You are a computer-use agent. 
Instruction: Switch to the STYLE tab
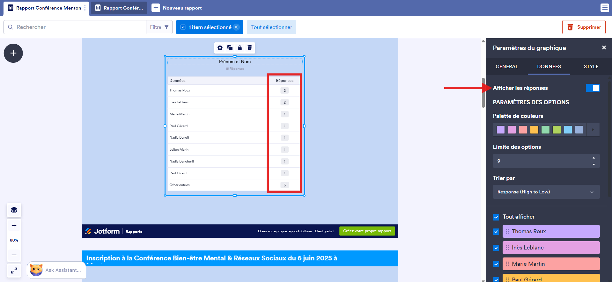coord(591,66)
